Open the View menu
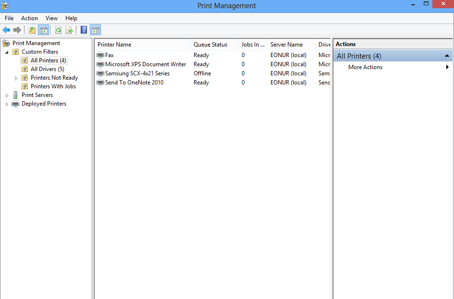 [x=51, y=18]
